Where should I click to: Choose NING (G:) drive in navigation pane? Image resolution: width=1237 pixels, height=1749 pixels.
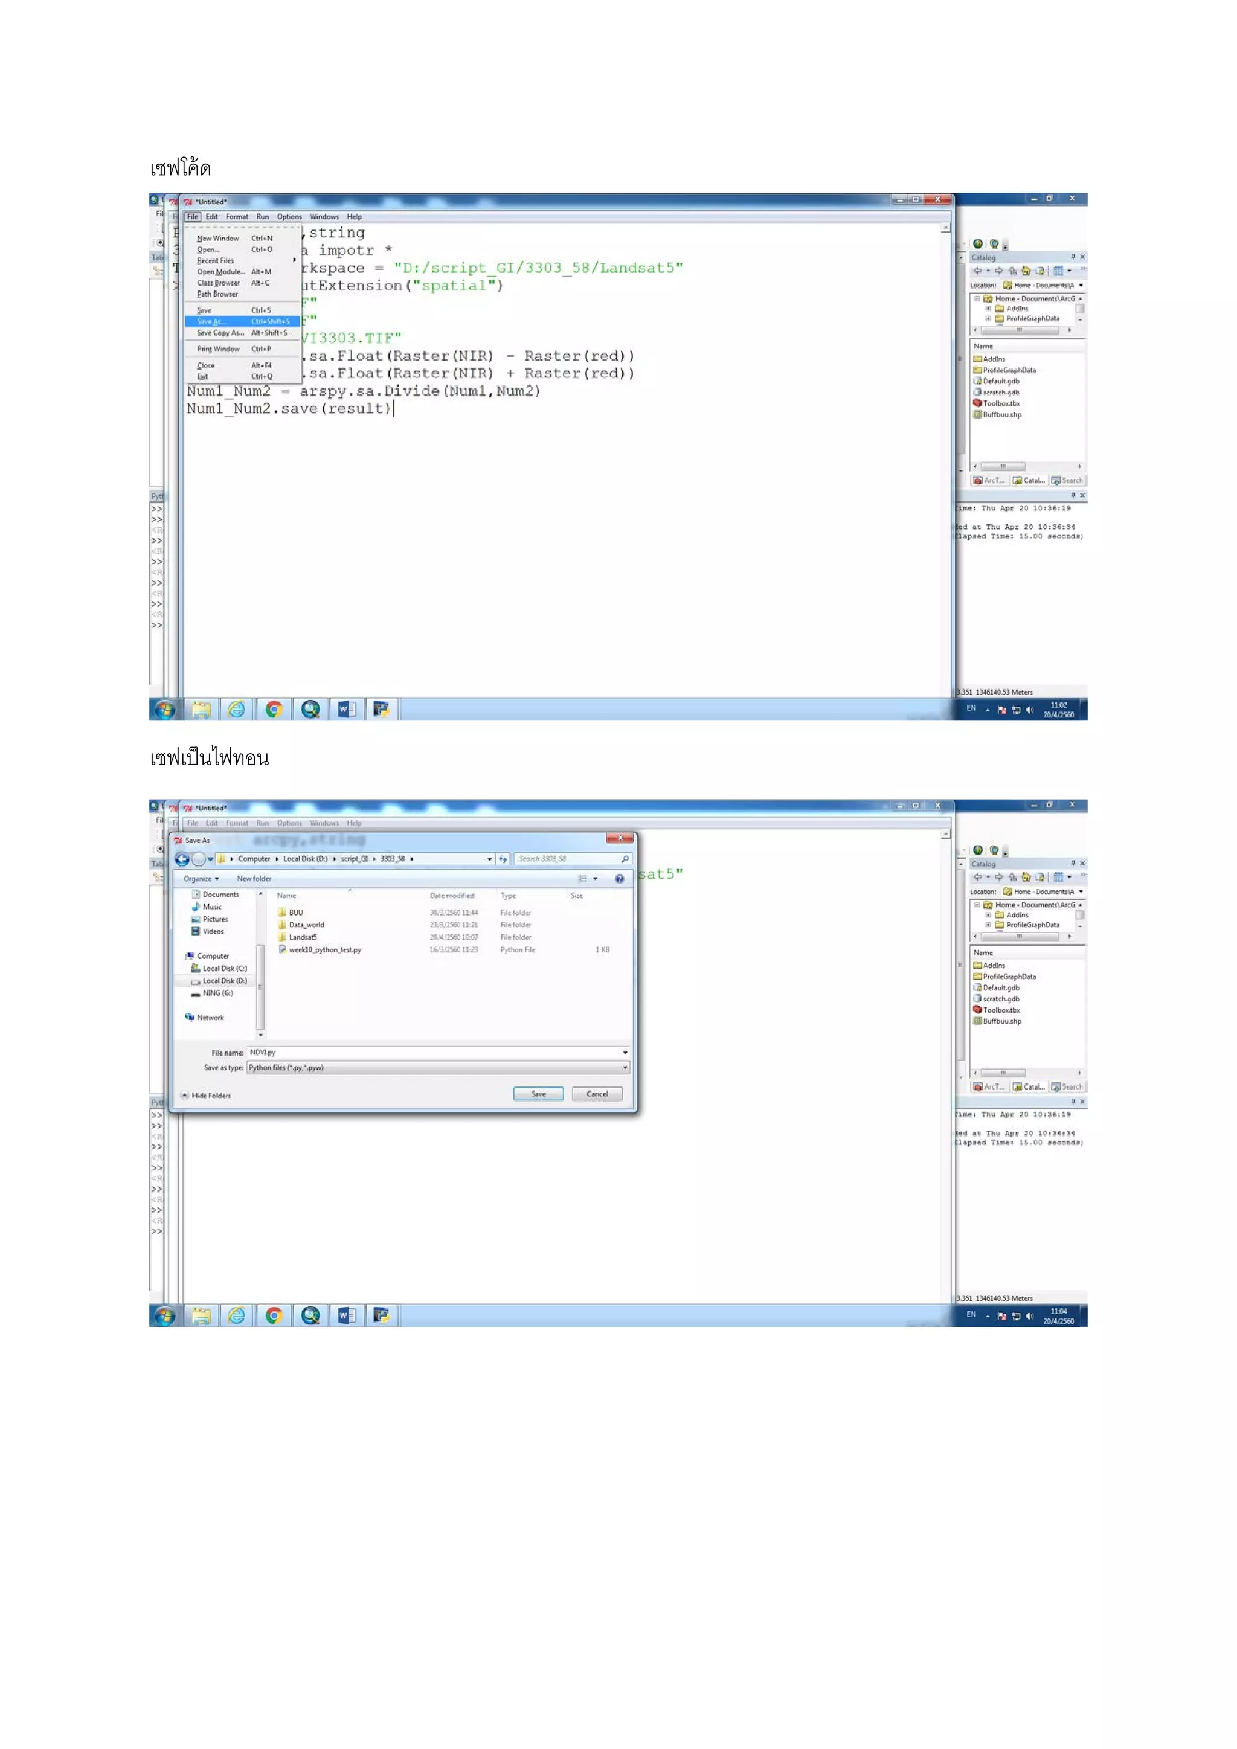[217, 993]
